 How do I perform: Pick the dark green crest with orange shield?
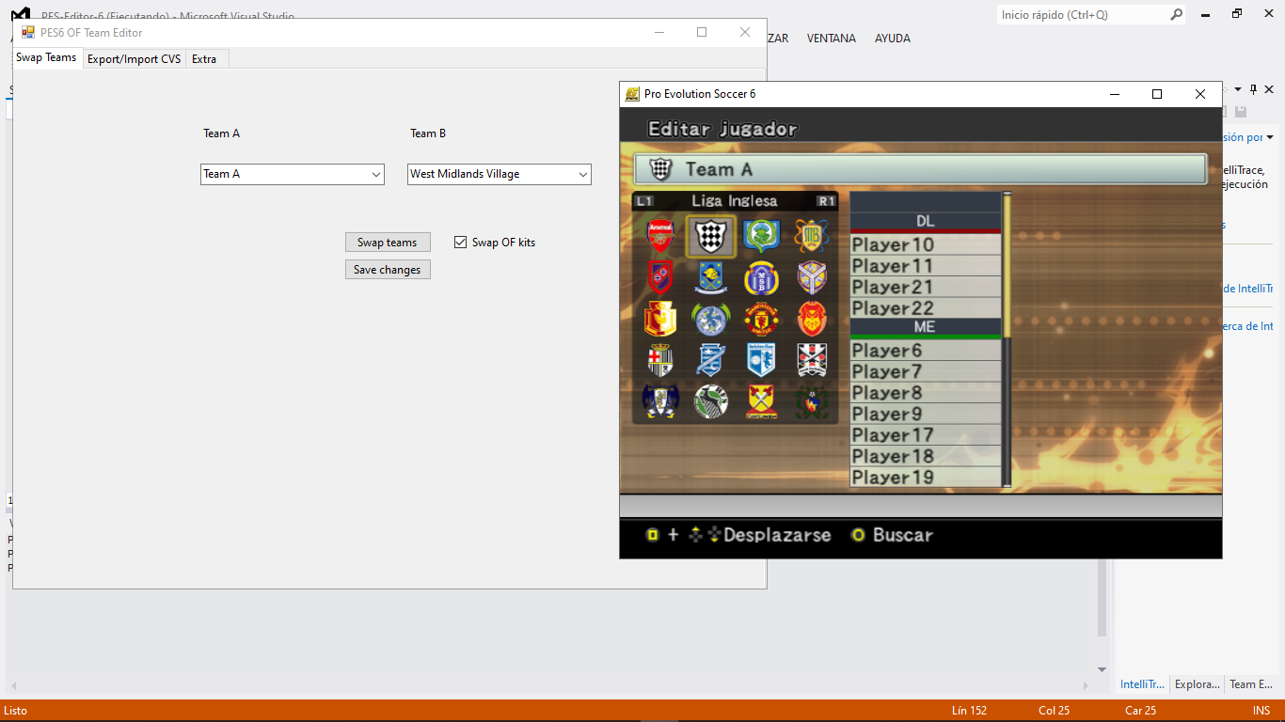coord(811,401)
